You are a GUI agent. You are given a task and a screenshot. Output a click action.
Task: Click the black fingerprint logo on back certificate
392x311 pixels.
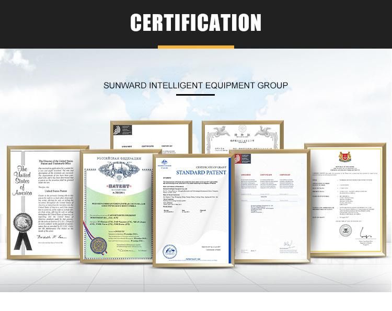[123, 130]
